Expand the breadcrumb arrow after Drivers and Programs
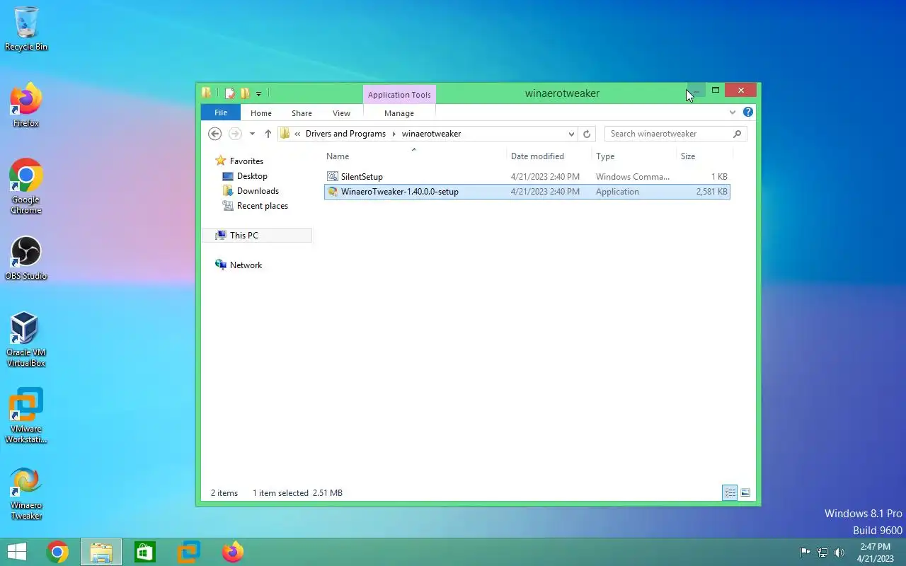906x566 pixels. pyautogui.click(x=394, y=134)
